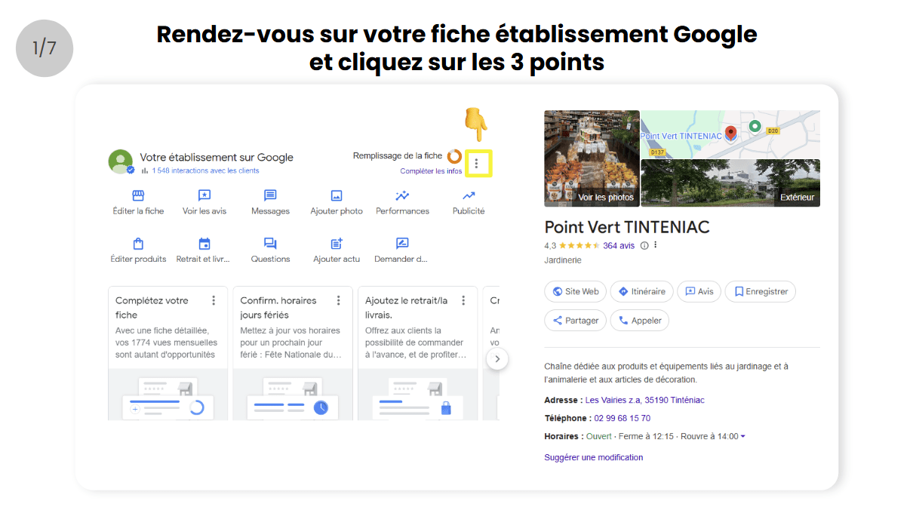913x510 pixels.
Task: Click the Avis button
Action: (x=699, y=291)
